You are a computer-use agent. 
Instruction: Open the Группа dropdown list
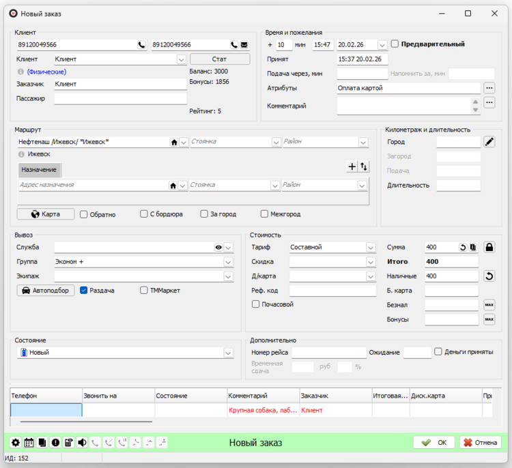[x=228, y=261]
